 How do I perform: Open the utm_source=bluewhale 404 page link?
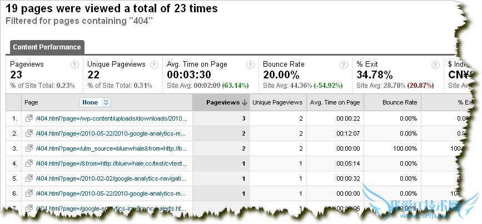[x=111, y=148]
